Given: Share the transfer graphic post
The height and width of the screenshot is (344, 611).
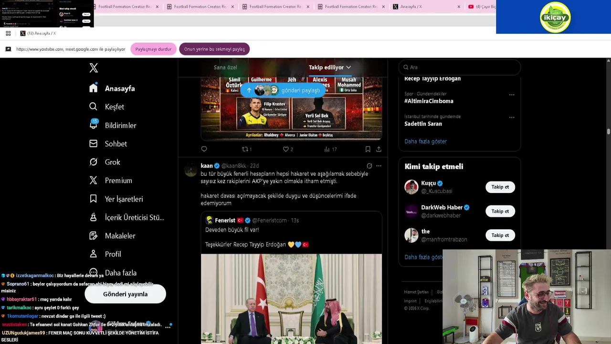Looking at the screenshot, I should [x=379, y=149].
